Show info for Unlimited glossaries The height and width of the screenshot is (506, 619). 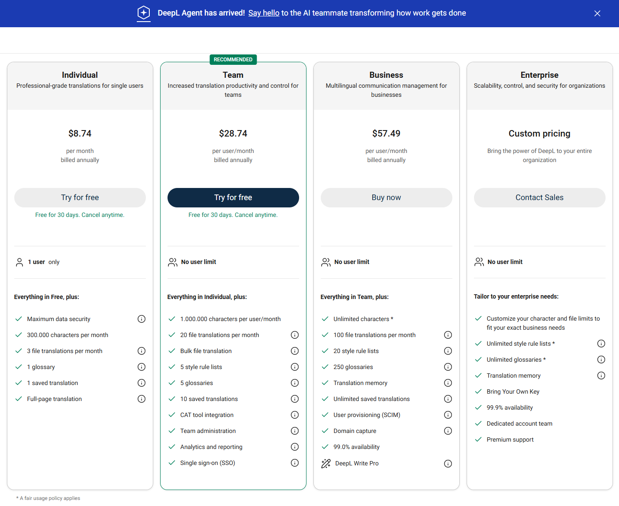click(601, 360)
